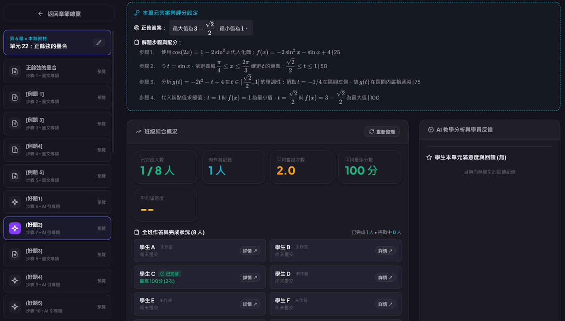Click 預覽 next to (好題5)

click(x=102, y=307)
